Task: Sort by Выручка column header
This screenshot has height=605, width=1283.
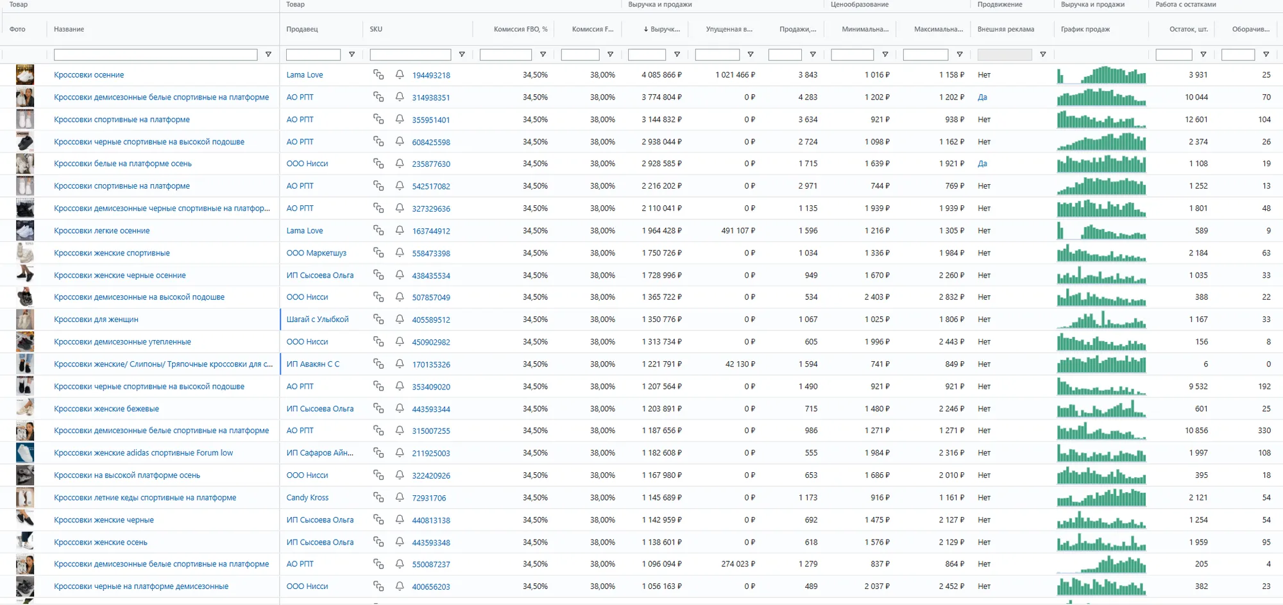Action: coord(662,29)
